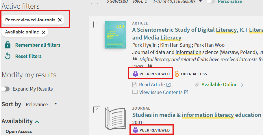Viewport: 263px width, 135px height.
Task: Click the document icon beside Read Article
Action: [x=134, y=85]
